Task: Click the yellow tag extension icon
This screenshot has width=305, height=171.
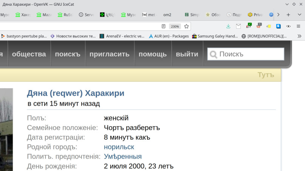Action: click(x=268, y=26)
